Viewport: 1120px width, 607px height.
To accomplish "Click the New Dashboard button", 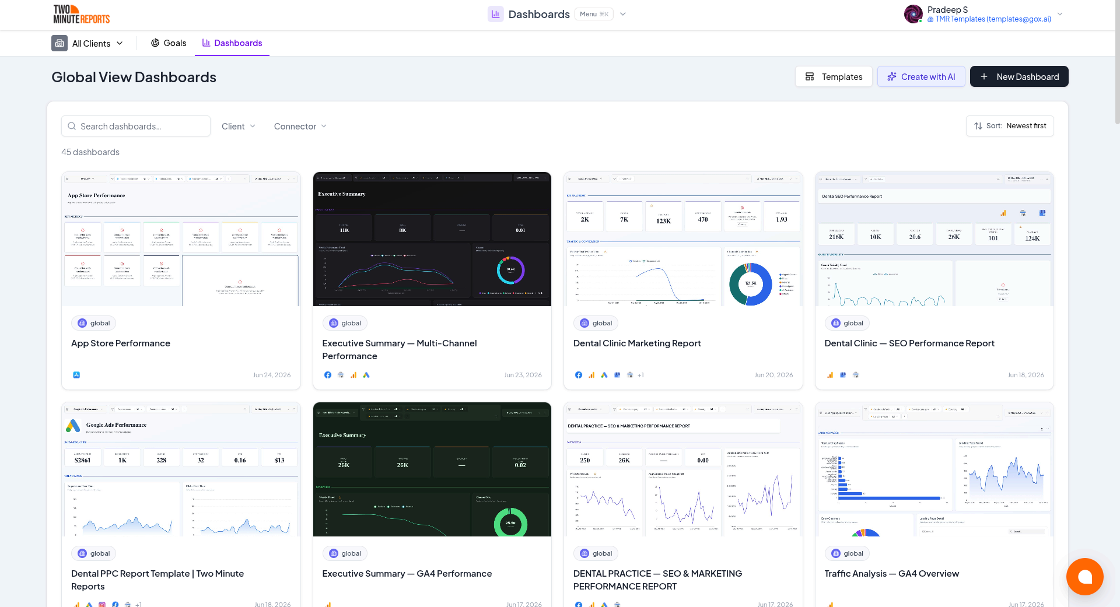I will click(x=1019, y=76).
